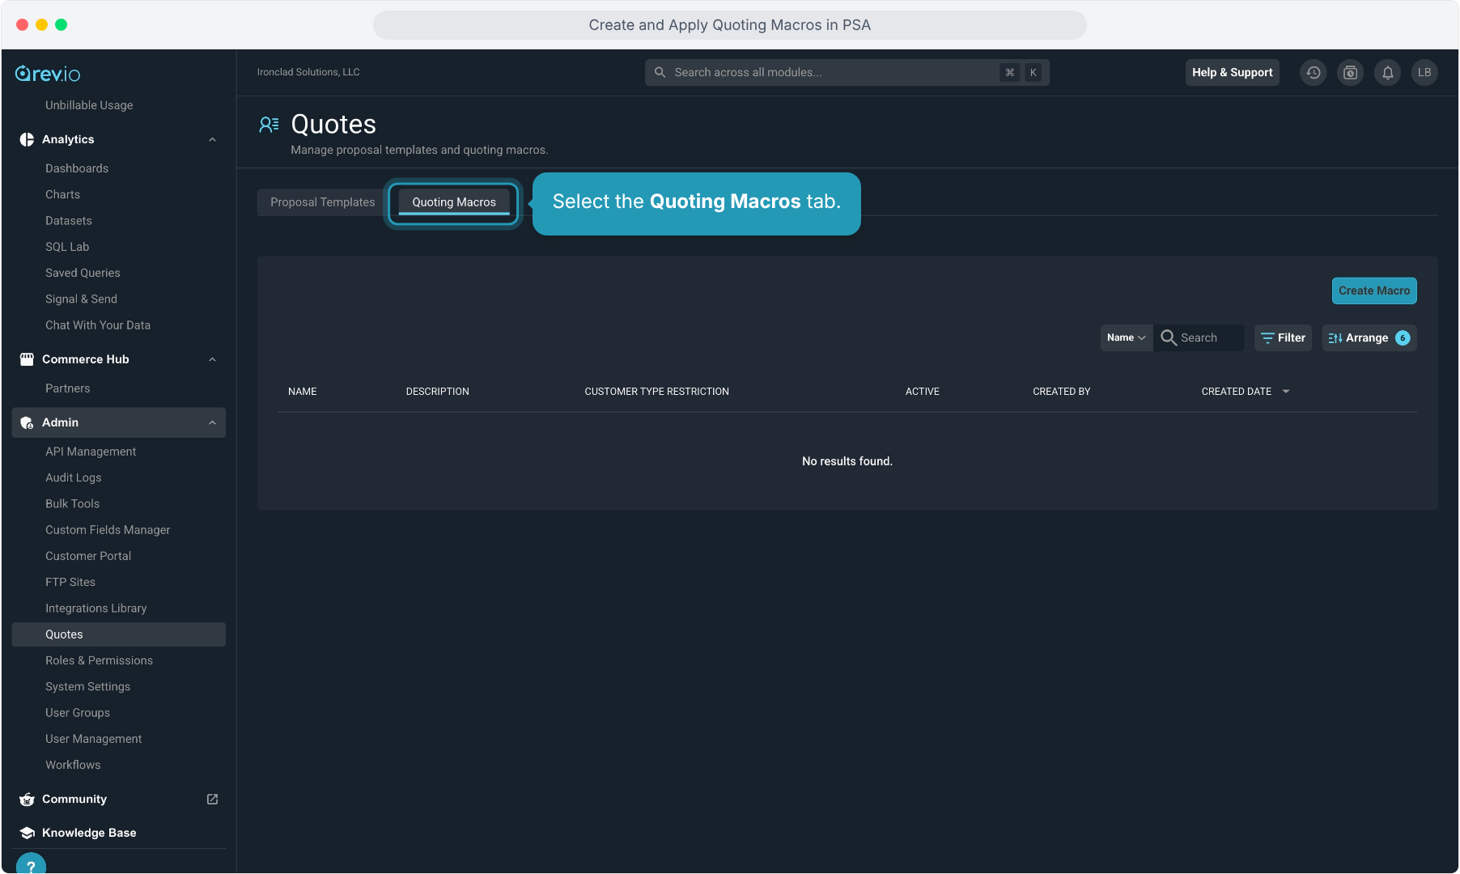
Task: Open the history clock icon
Action: (x=1313, y=73)
